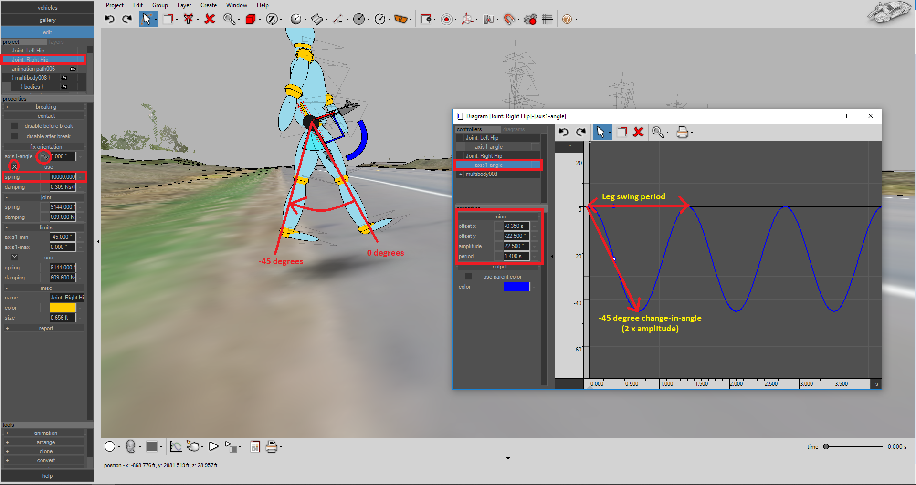
Task: Click the report notepad icon in bottom toolbar
Action: click(255, 446)
